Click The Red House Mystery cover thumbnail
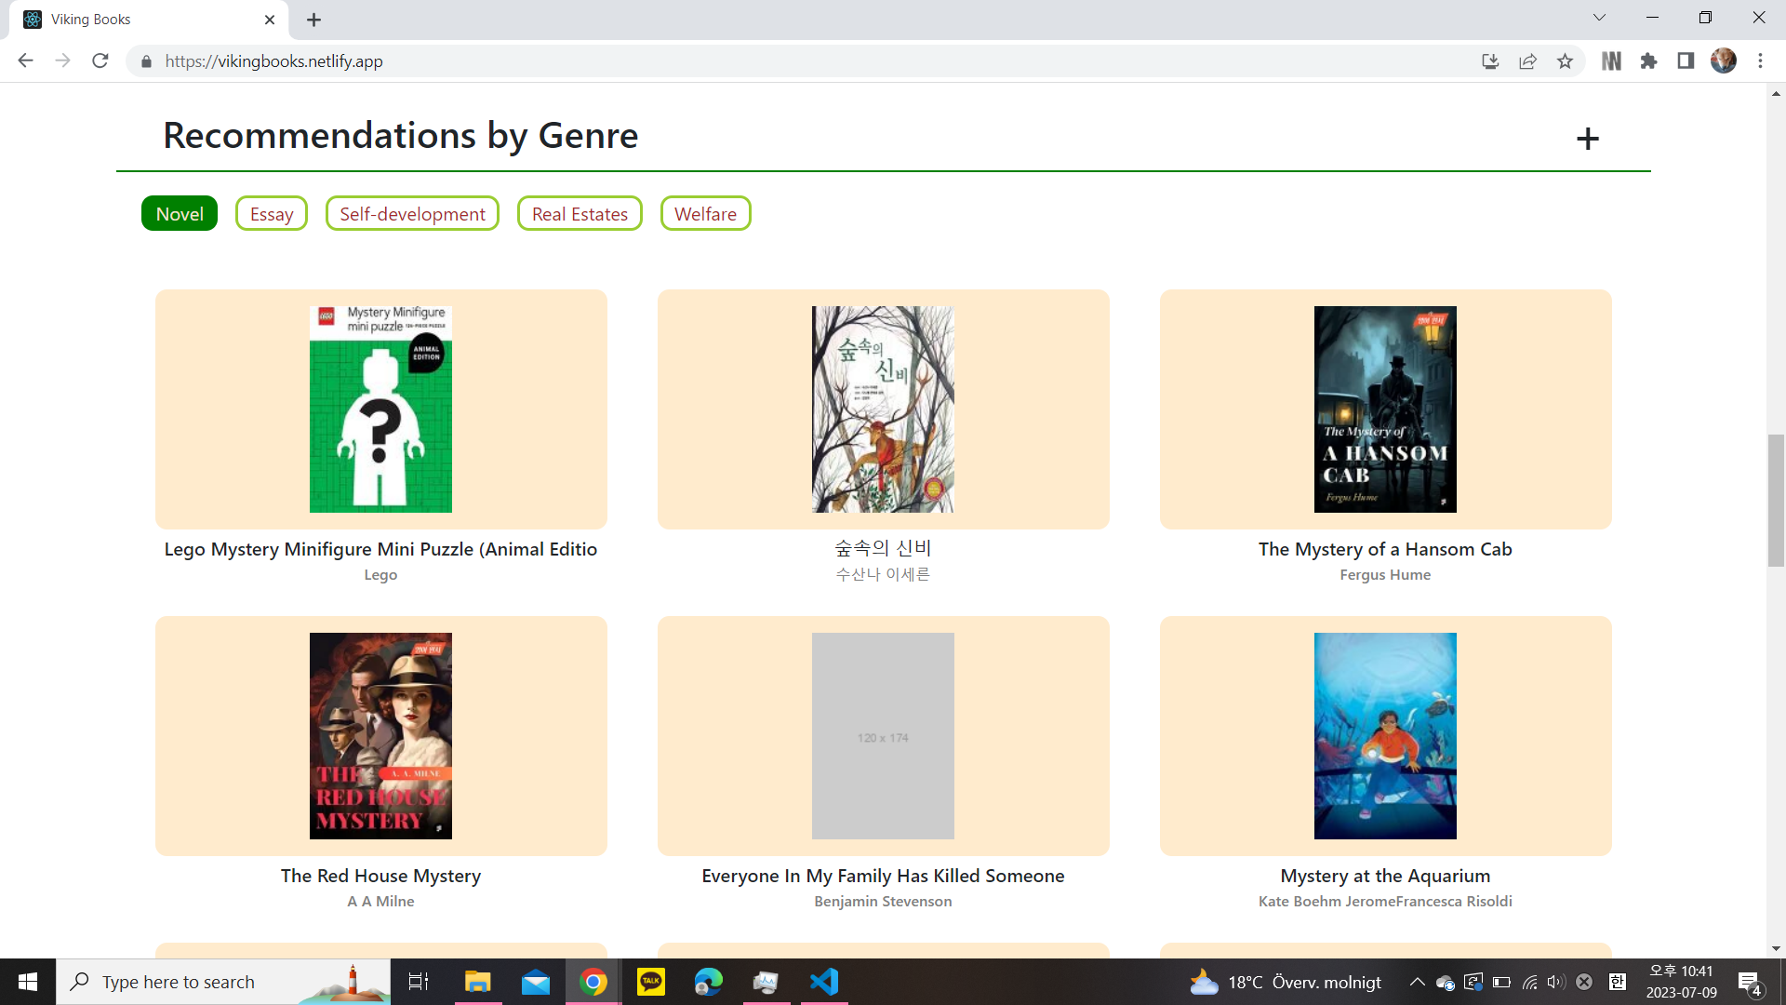The width and height of the screenshot is (1786, 1005). (x=380, y=736)
